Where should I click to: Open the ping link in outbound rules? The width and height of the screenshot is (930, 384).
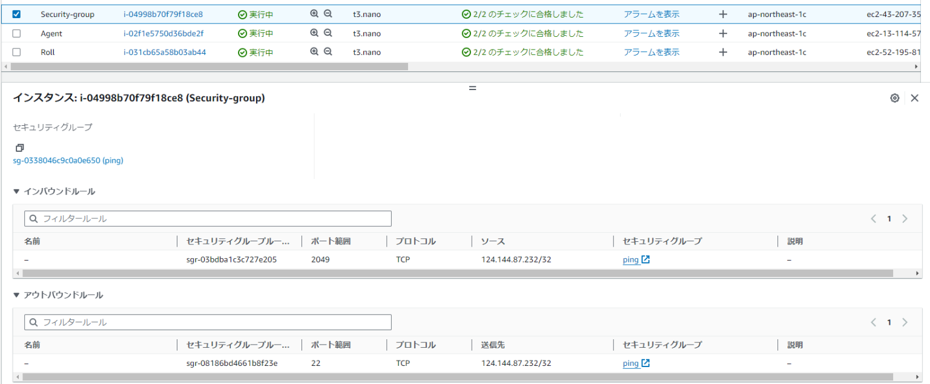[x=632, y=363]
